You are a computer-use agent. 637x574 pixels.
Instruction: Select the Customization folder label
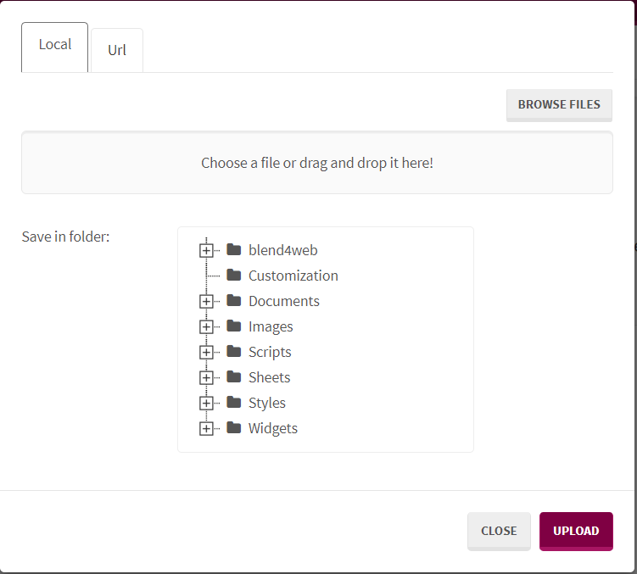(293, 276)
